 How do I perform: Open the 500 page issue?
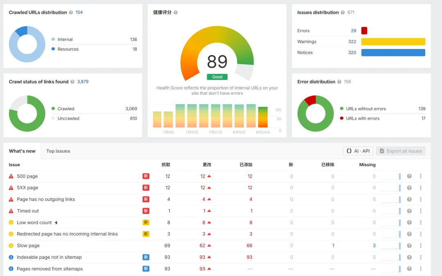tap(27, 176)
